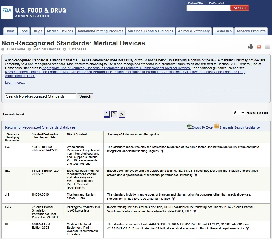
Task: Open the Cosmetics tab
Action: (223, 31)
